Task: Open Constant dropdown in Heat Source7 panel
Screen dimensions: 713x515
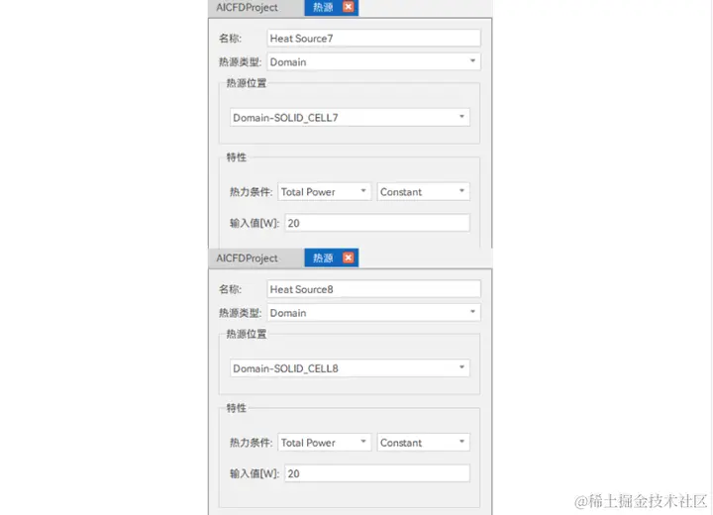Action: click(x=424, y=191)
